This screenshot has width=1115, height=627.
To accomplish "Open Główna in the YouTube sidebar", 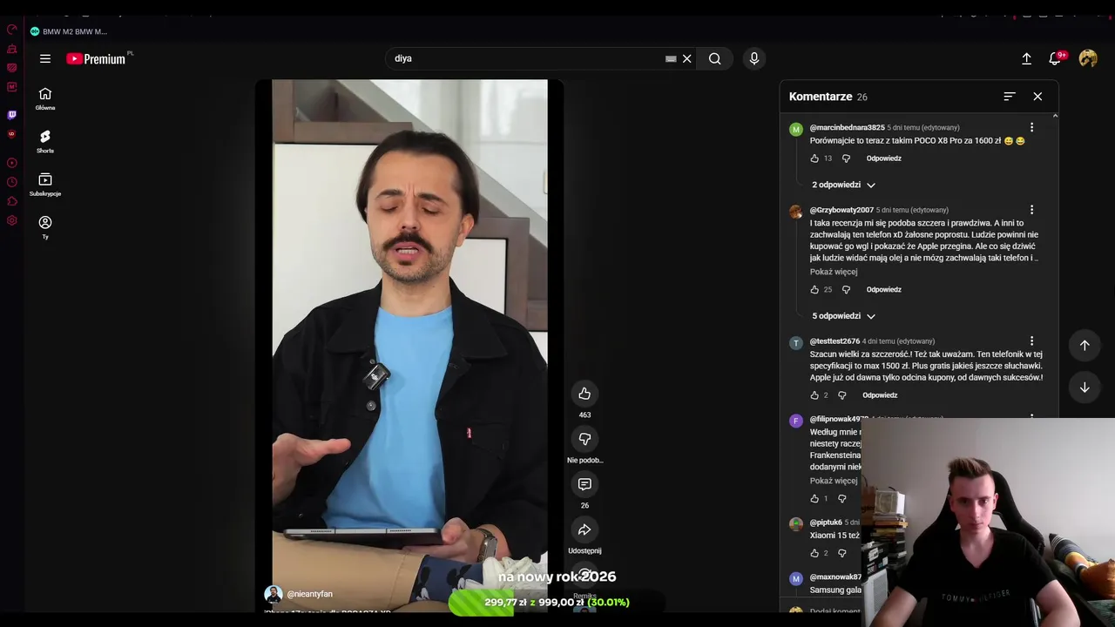I will click(45, 99).
